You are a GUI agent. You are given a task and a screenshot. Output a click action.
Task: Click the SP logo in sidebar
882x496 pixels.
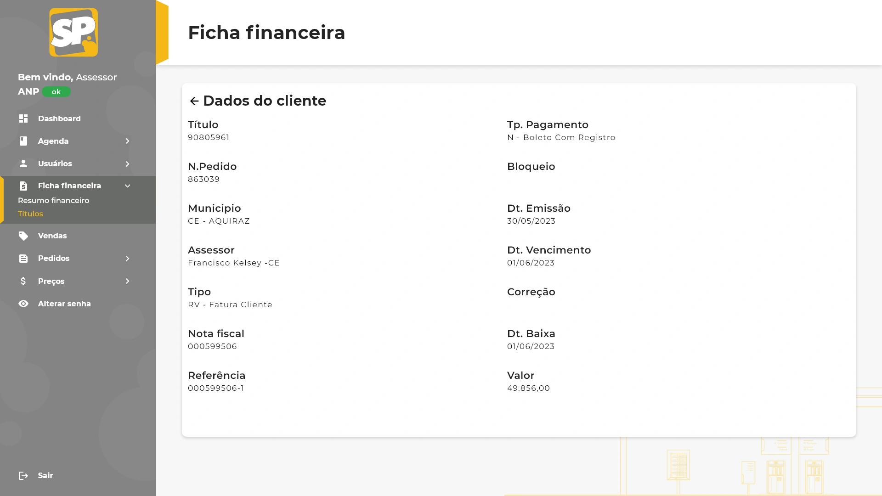pyautogui.click(x=73, y=32)
